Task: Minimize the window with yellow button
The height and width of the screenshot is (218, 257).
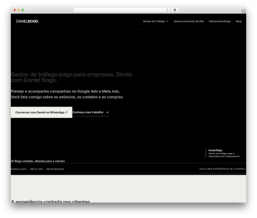Action: pos(19,10)
